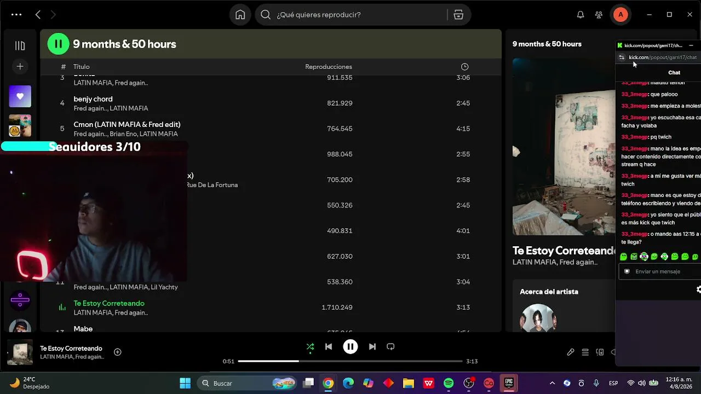Screen dimensions: 701x394
Task: Open Liked Songs playlist in sidebar
Action: [x=20, y=96]
